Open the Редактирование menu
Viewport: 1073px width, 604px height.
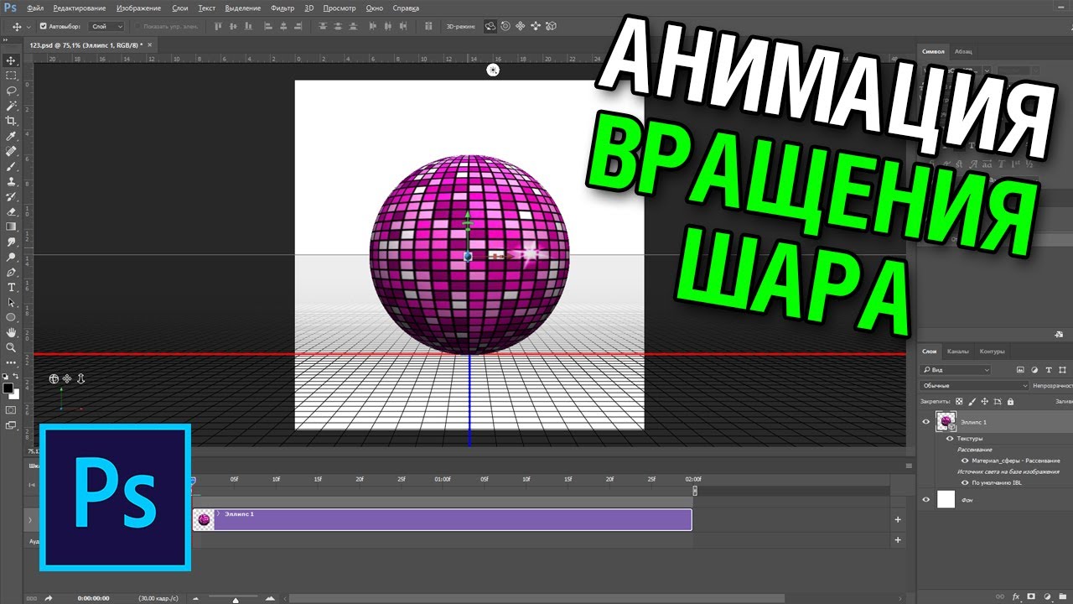click(x=80, y=8)
